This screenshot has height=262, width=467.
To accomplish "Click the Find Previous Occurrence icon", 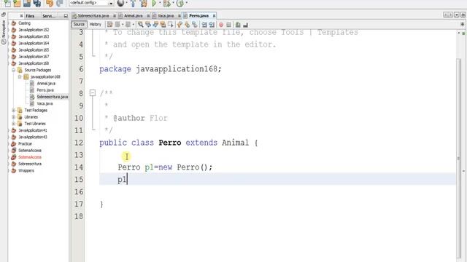I will (148, 25).
